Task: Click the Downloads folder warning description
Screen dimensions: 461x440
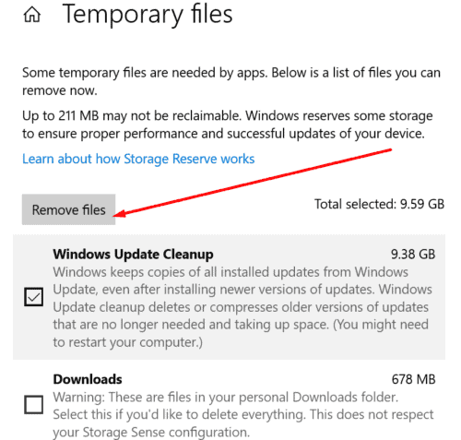Action: [243, 415]
